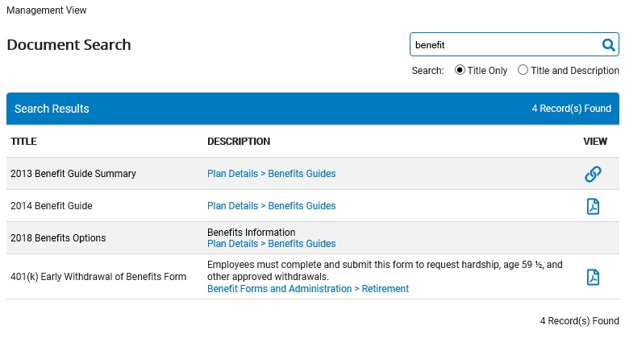Open PDF icon for 2014 Benefit Guide
Image resolution: width=625 pixels, height=338 pixels.
(x=593, y=206)
